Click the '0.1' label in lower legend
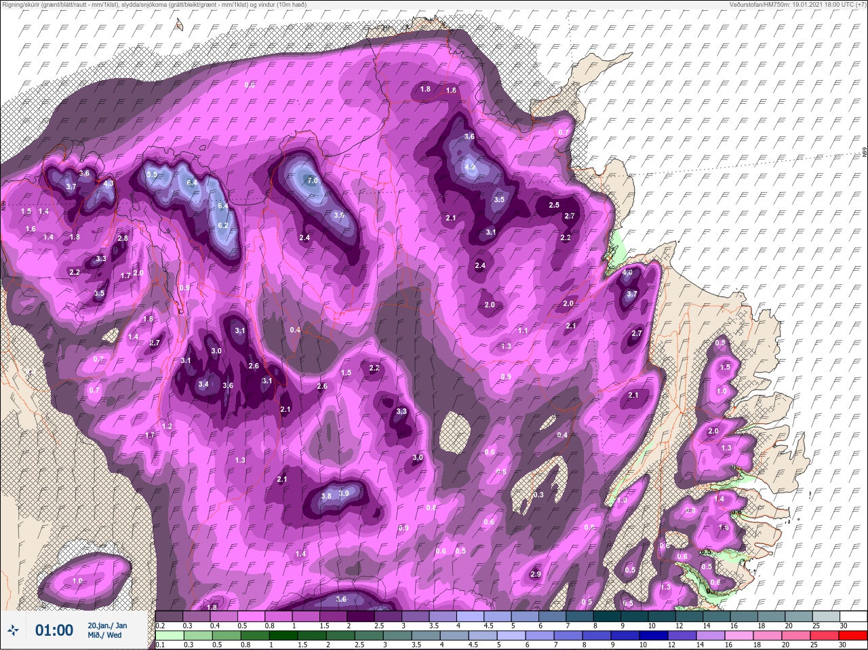The image size is (868, 650). point(161,645)
